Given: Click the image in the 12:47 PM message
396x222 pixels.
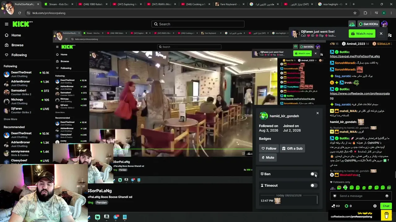Looking at the screenshot, I should click(277, 201).
